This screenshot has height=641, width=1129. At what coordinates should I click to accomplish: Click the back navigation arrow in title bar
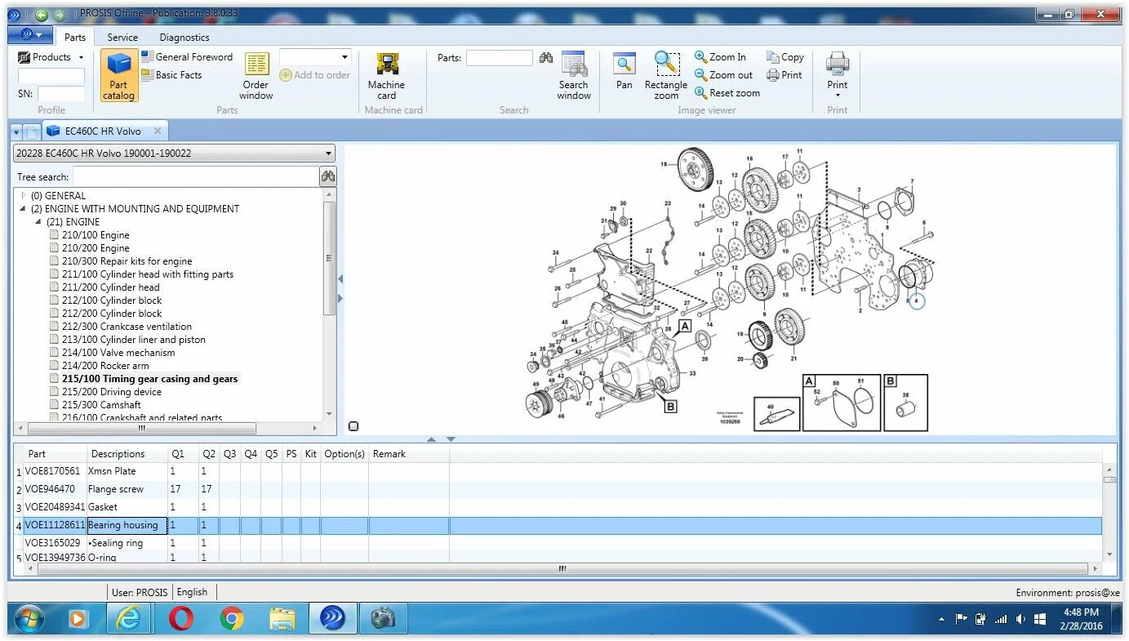(x=42, y=15)
